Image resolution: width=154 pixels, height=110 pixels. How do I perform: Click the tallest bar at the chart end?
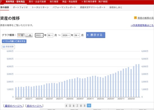(139, 81)
